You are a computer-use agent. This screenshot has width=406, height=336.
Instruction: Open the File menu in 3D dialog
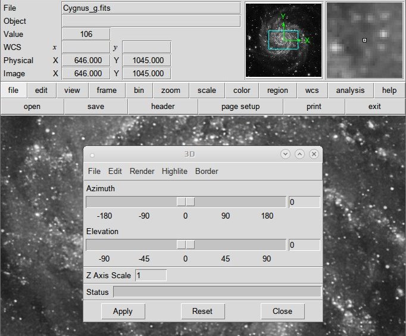click(x=94, y=171)
